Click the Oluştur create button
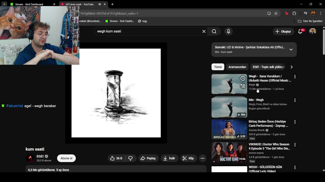 pyautogui.click(x=283, y=31)
